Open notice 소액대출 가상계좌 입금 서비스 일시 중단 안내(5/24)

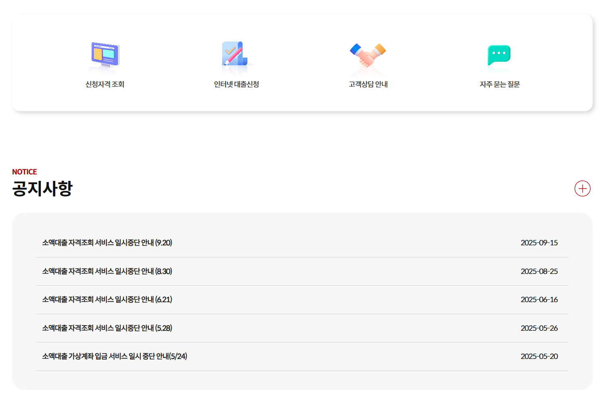(x=115, y=356)
